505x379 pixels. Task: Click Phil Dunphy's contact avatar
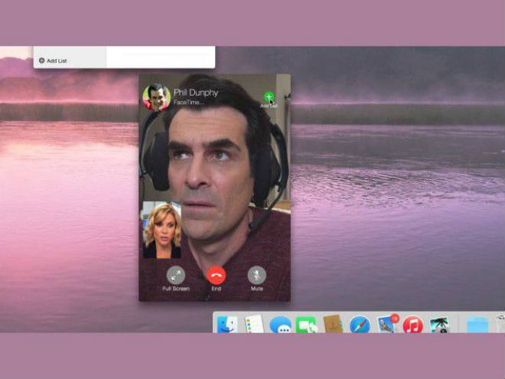(x=156, y=97)
